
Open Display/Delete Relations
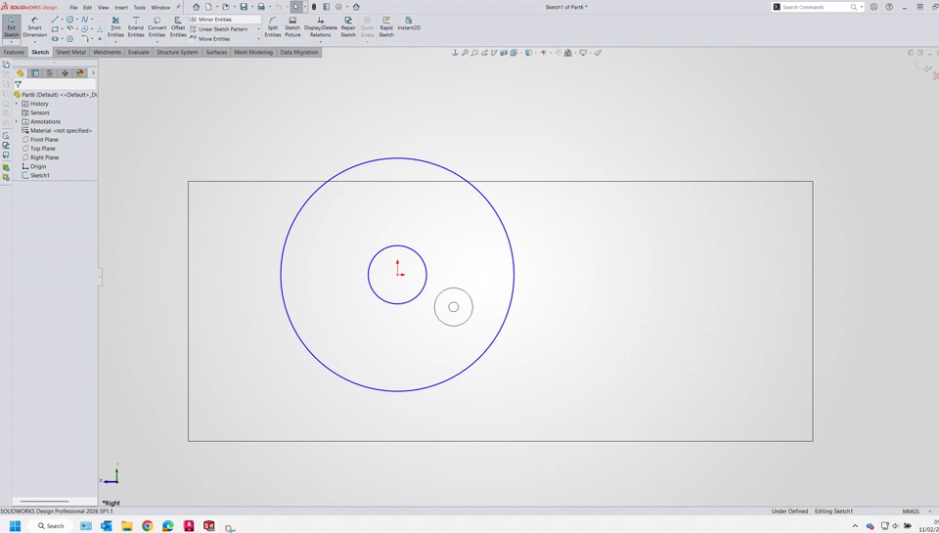pos(321,27)
